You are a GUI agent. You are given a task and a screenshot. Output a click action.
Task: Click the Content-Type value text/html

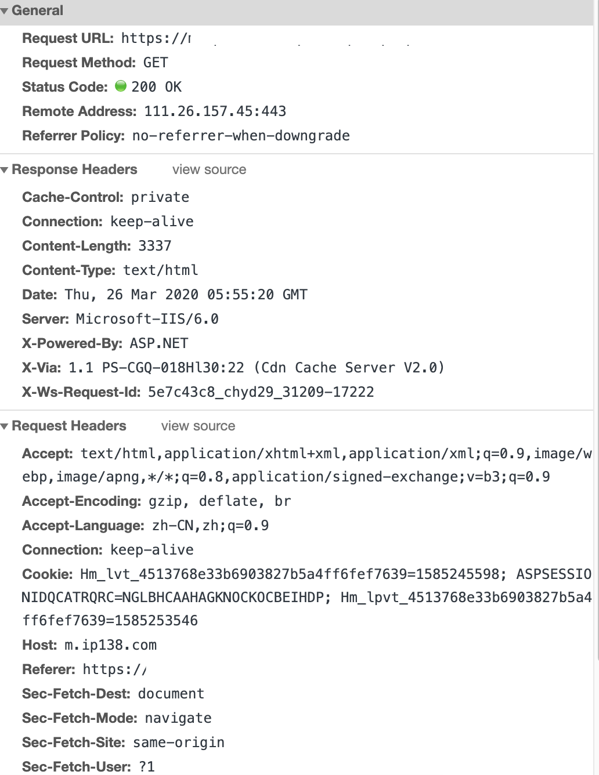tap(160, 270)
